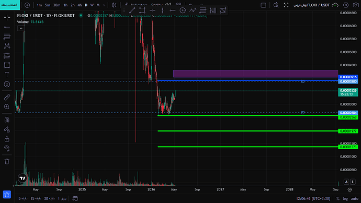Switch to 30m timeframe
Viewport: 361px width, 203px height.
57,5
